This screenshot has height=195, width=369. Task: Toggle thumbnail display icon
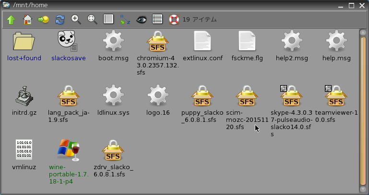157,19
